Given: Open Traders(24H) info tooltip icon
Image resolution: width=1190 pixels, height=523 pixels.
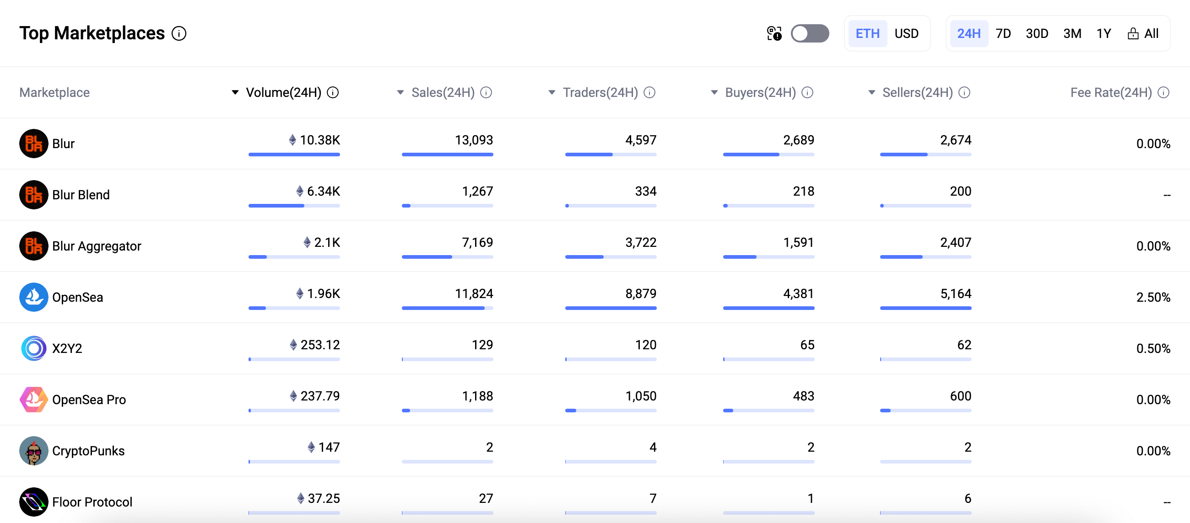Looking at the screenshot, I should click(649, 93).
